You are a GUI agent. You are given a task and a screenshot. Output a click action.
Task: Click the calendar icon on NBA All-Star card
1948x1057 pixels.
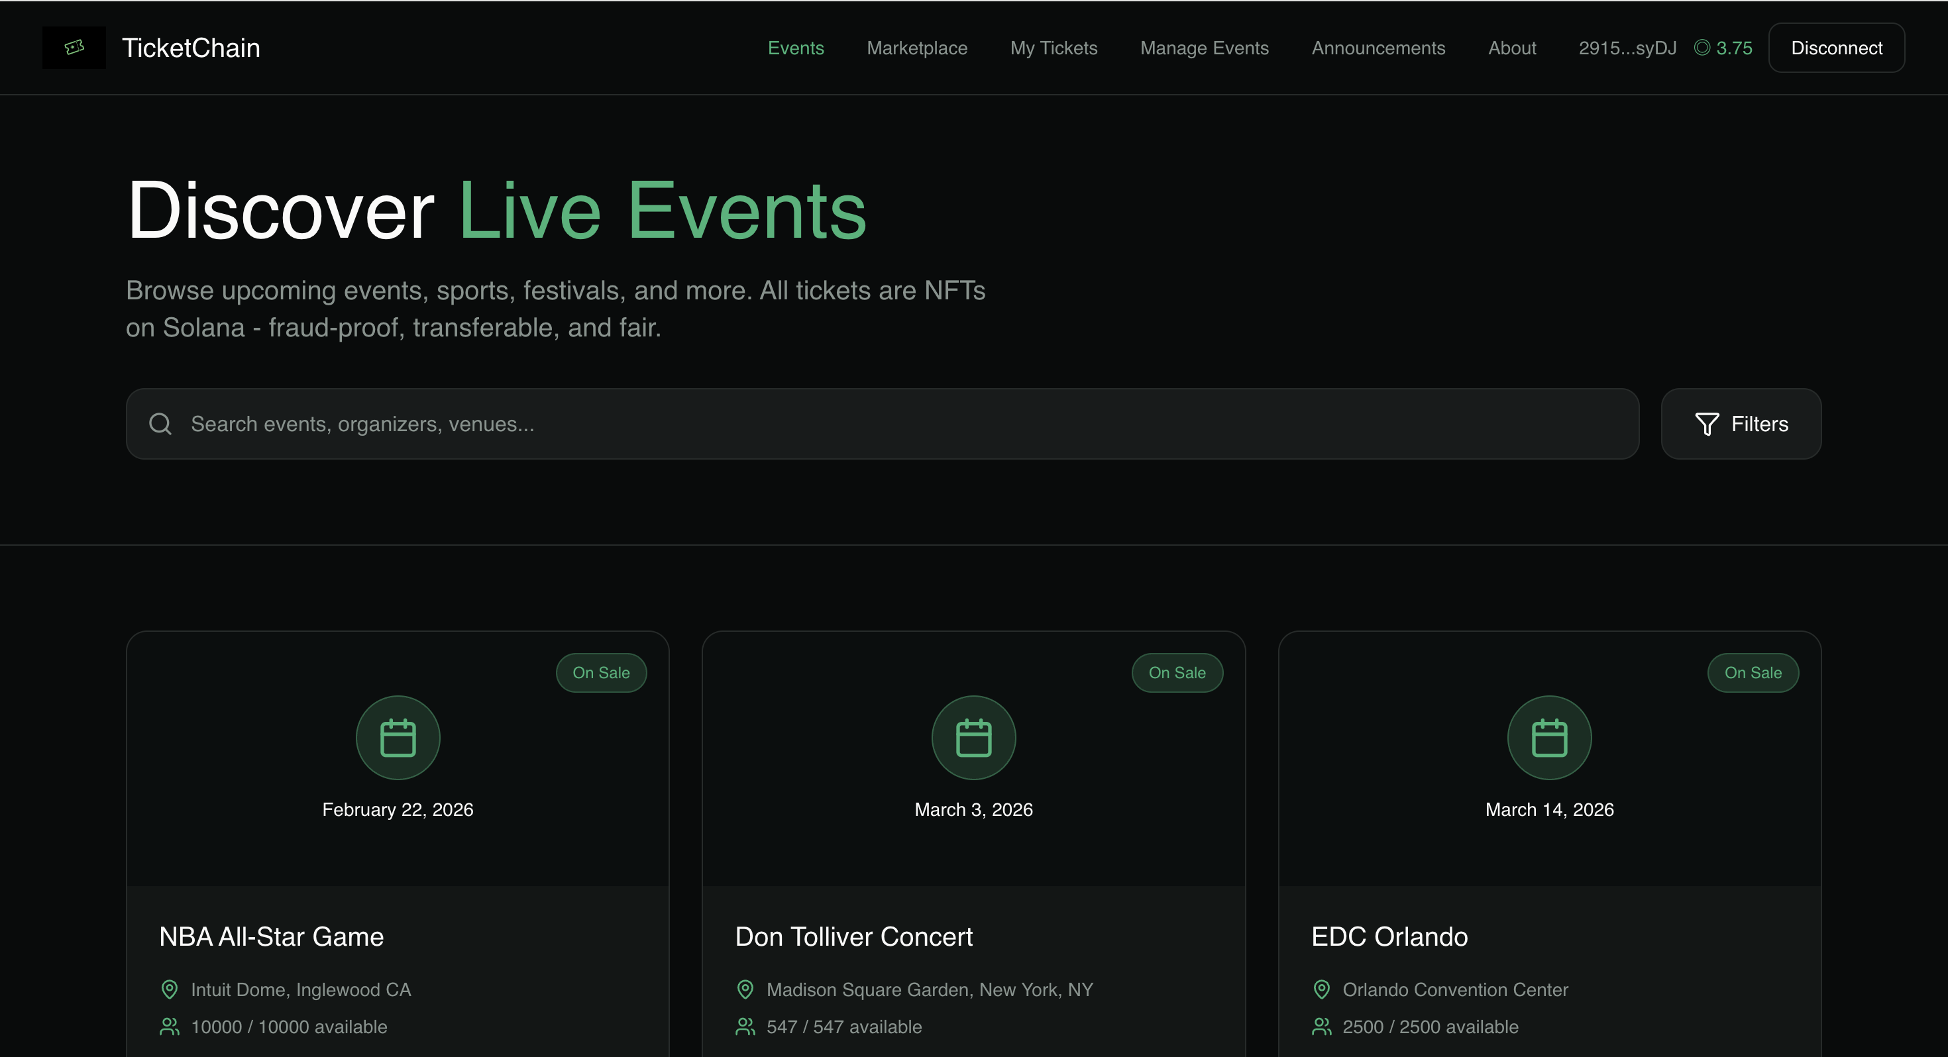click(x=398, y=738)
